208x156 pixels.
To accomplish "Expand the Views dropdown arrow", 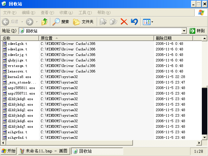I will tap(152, 22).
